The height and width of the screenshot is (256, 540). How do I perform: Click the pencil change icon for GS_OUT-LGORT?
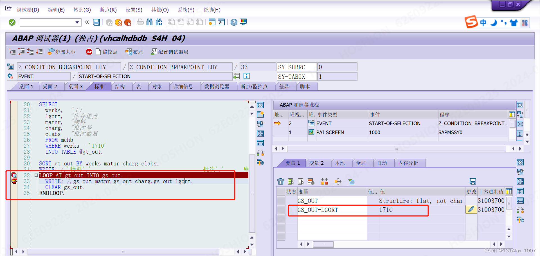[x=471, y=210]
